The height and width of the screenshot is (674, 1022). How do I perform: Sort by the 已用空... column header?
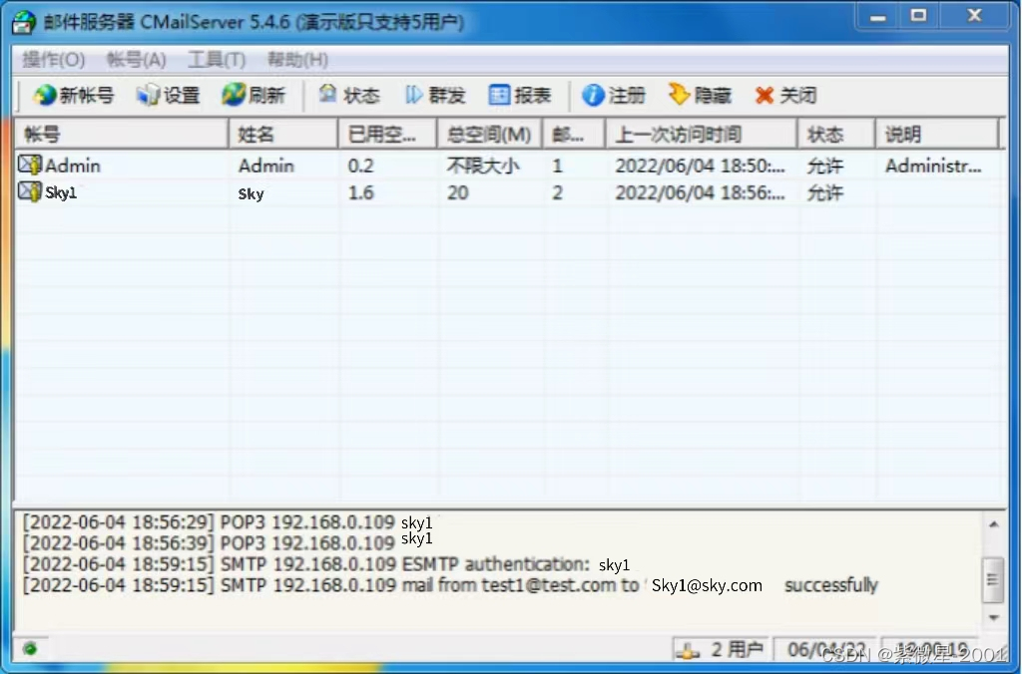coord(388,135)
